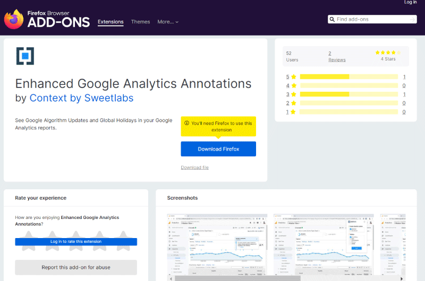Click Report this add-on for abuse

click(76, 267)
